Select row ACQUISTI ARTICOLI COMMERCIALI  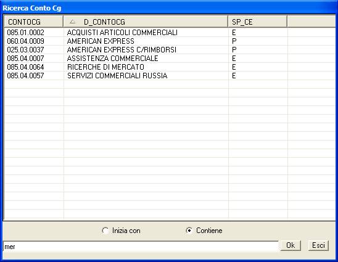coord(170,33)
